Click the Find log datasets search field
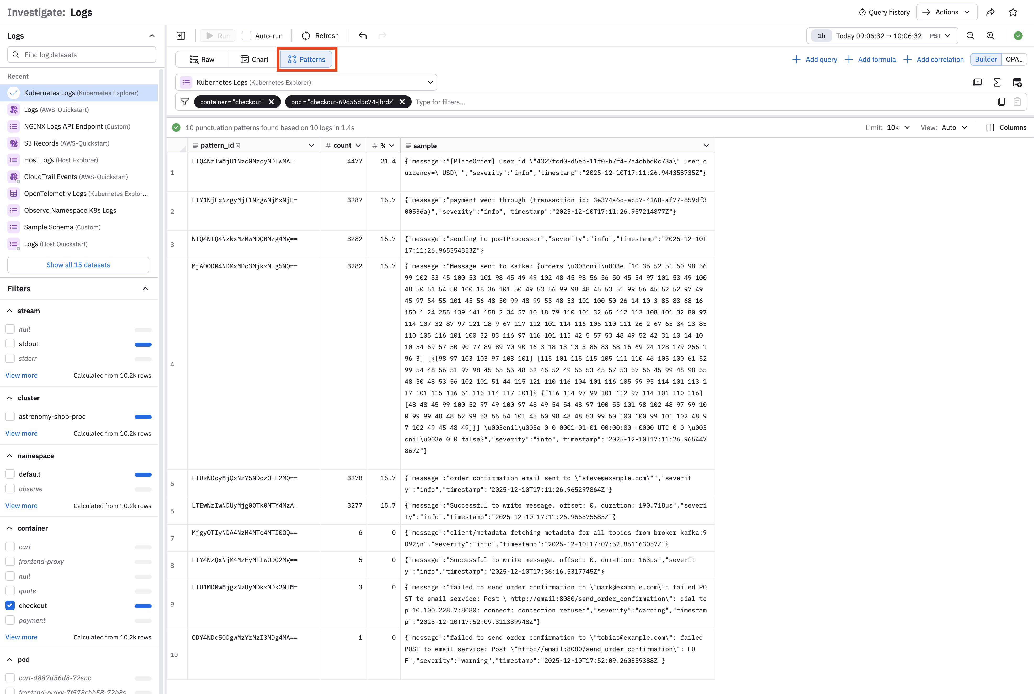Screen dimensions: 1034x694 (x=82, y=55)
